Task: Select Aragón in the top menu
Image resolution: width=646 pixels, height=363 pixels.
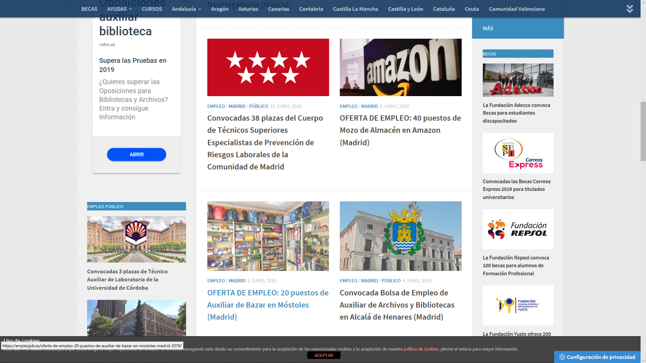Action: pyautogui.click(x=220, y=9)
